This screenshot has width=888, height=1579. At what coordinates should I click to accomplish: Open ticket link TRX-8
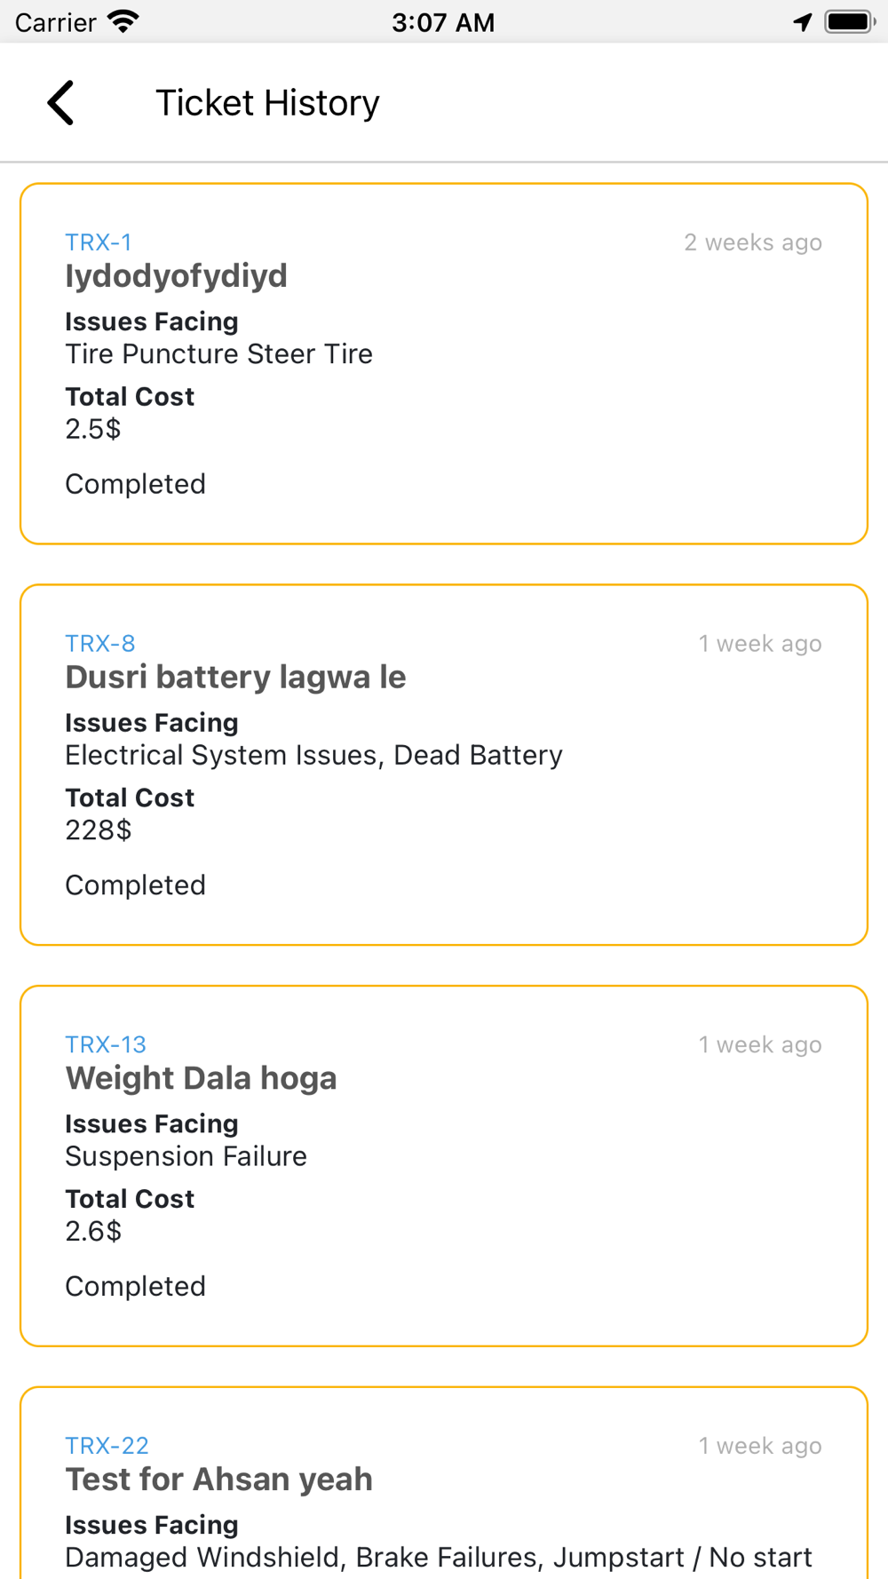tap(100, 644)
